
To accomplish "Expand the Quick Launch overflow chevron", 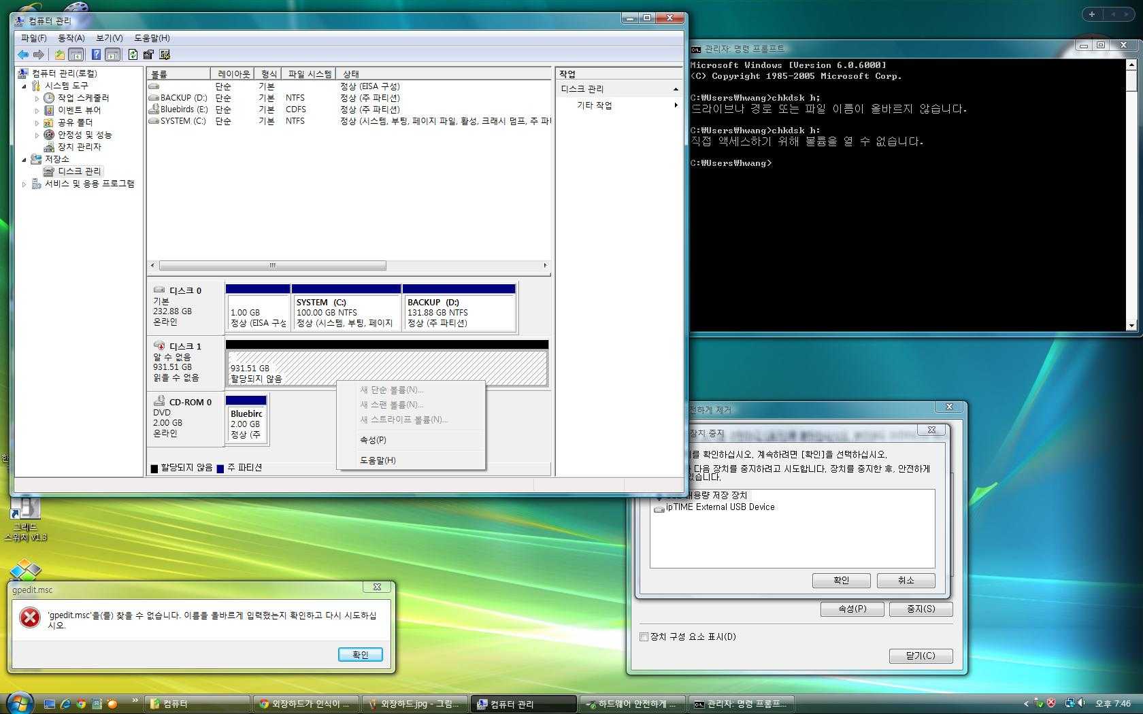I will coord(135,700).
